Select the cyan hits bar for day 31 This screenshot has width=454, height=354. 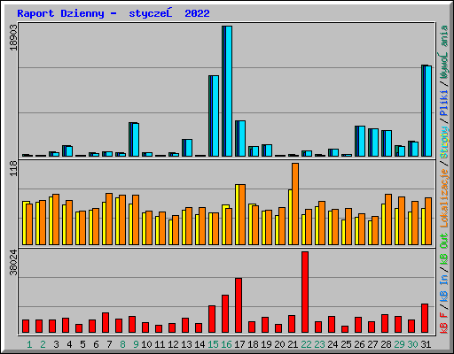[428, 111]
